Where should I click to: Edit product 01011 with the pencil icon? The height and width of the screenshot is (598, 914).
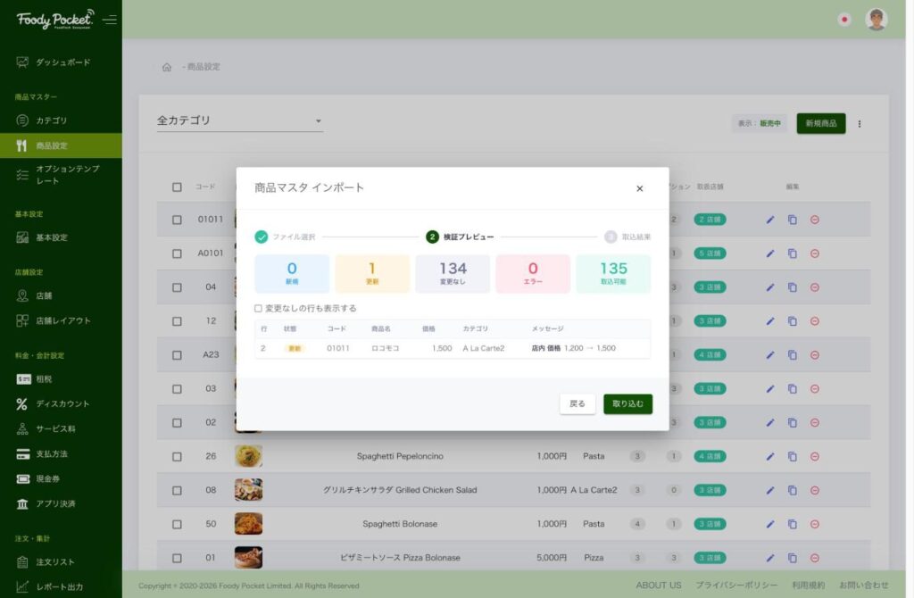pos(770,220)
